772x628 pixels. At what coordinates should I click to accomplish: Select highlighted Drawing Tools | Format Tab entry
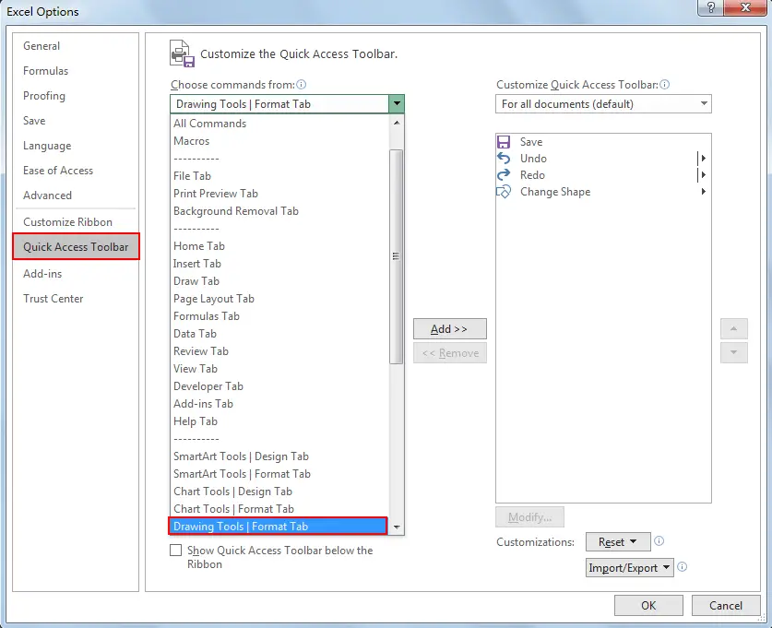coord(279,527)
